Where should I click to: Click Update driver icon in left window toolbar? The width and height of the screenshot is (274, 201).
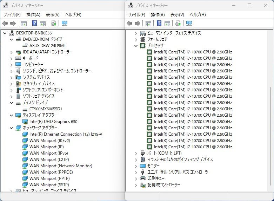(x=53, y=23)
